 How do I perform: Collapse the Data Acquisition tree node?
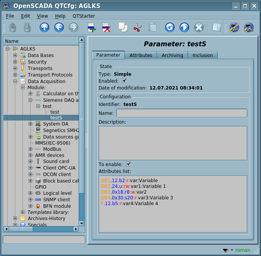pos(15,82)
